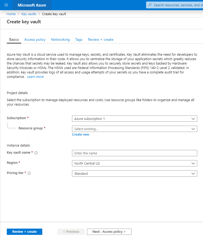Screen dimensions: 203x238
Task: Expand the Region dropdown
Action: pos(134,163)
